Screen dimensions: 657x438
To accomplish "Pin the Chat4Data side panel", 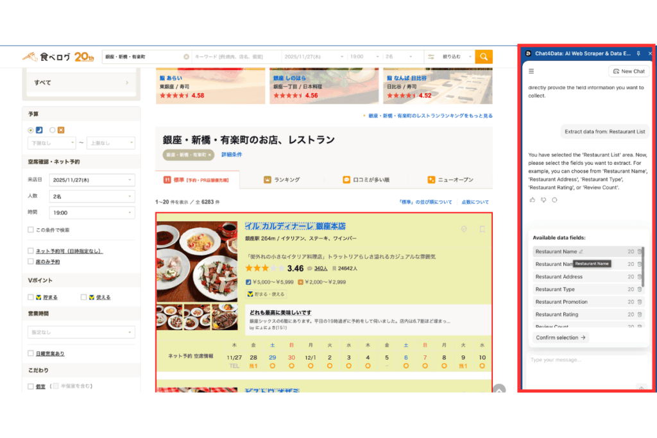I will 638,54.
